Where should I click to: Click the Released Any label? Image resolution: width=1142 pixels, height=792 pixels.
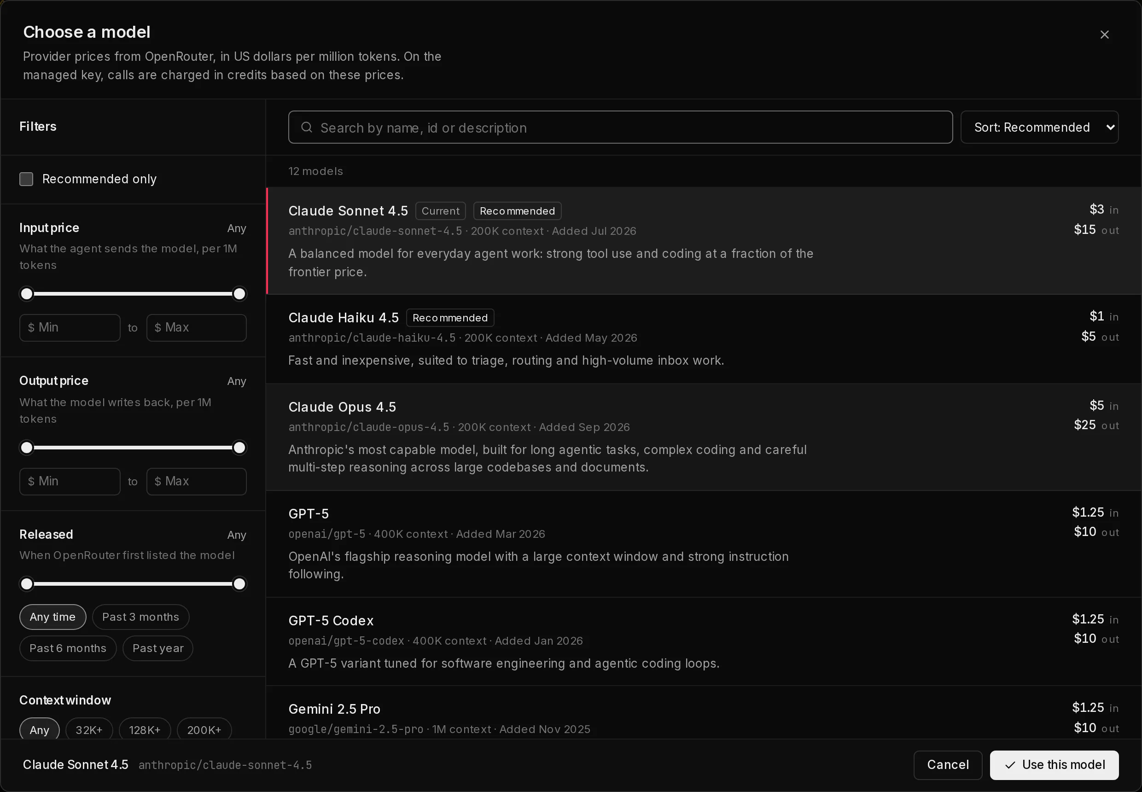[237, 535]
